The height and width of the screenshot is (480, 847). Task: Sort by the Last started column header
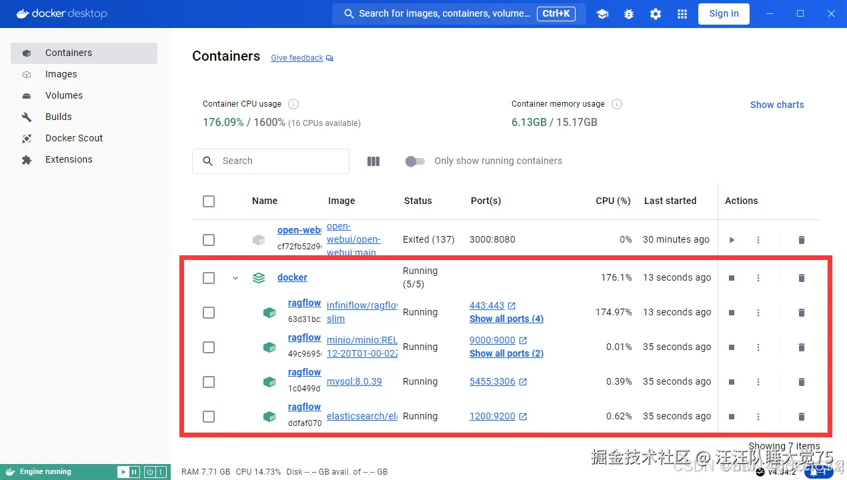[670, 201]
